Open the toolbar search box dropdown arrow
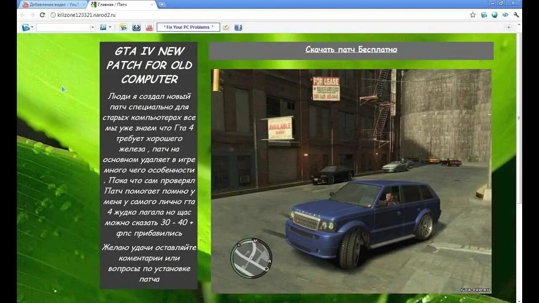Image resolution: width=539 pixels, height=303 pixels. tap(93, 27)
